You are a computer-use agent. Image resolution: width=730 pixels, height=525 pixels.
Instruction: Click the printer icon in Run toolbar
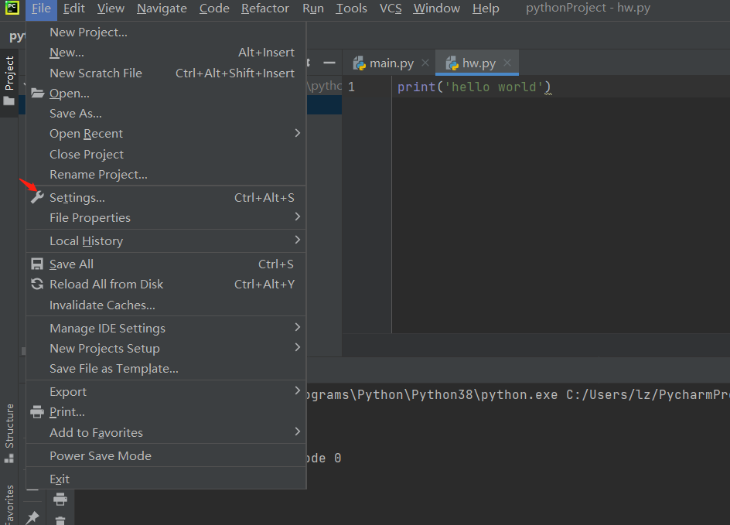point(60,499)
